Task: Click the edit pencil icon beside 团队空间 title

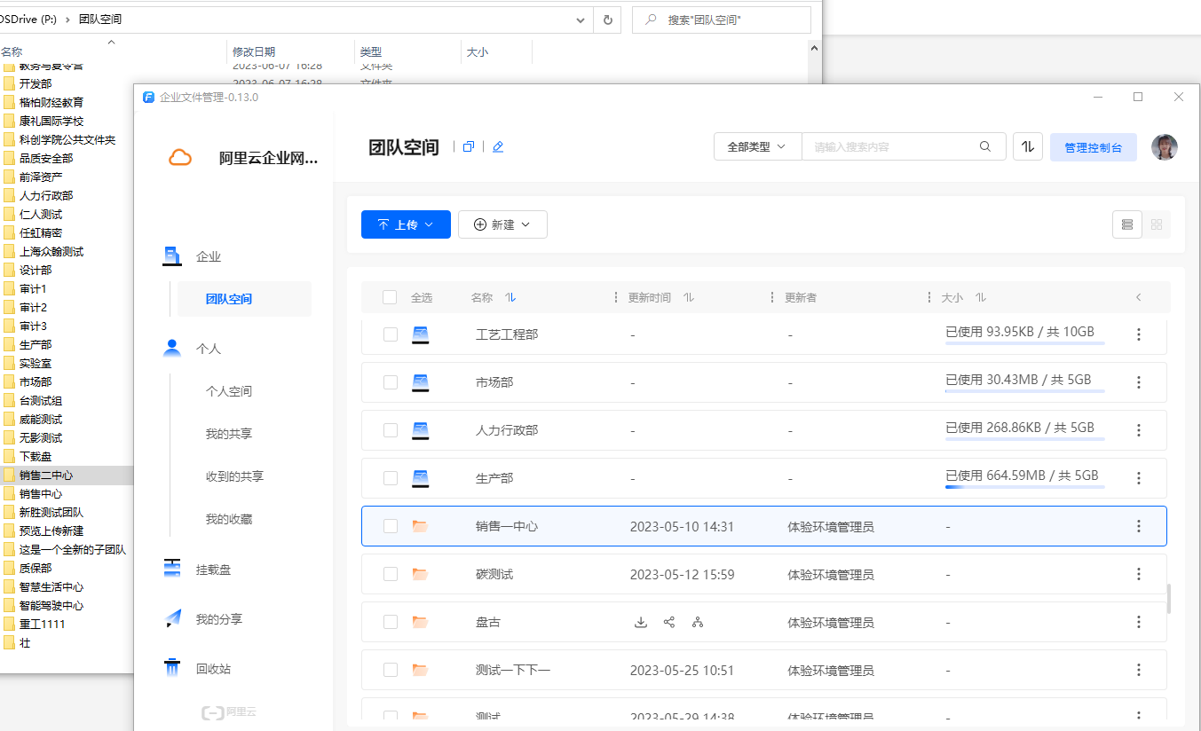Action: tap(498, 147)
